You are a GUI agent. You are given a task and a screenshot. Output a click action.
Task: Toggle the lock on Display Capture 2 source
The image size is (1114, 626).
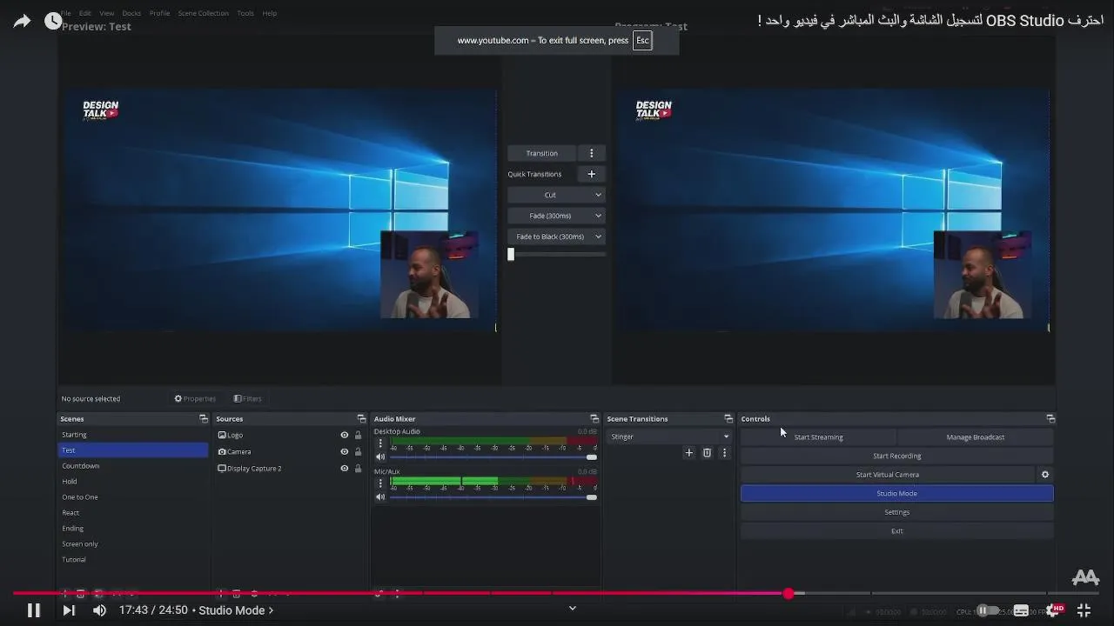tap(358, 469)
